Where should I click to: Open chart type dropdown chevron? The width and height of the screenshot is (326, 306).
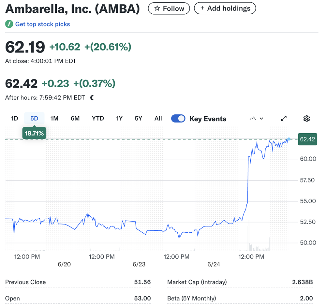[261, 119]
